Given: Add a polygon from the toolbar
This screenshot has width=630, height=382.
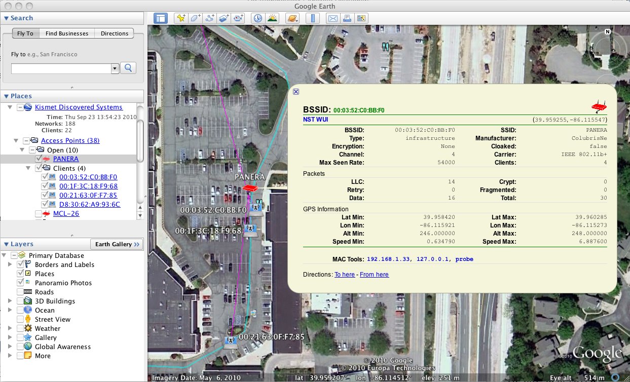Looking at the screenshot, I should pyautogui.click(x=195, y=18).
